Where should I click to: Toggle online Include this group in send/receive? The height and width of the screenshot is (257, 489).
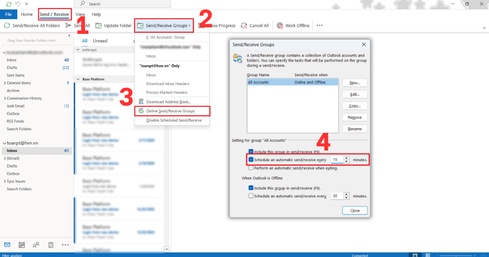pos(251,152)
